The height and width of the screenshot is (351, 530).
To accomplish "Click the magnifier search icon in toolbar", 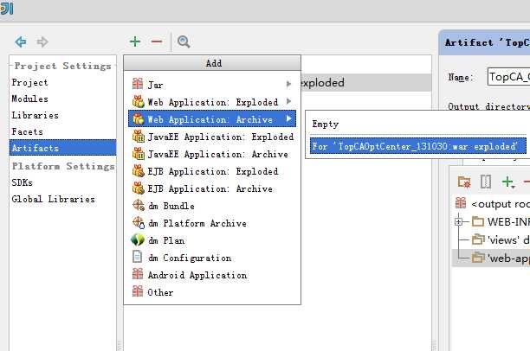I will tap(184, 41).
